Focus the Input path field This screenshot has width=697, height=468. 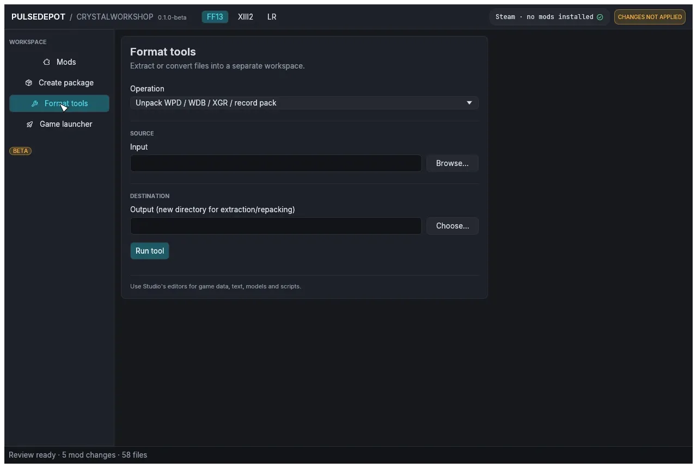276,163
